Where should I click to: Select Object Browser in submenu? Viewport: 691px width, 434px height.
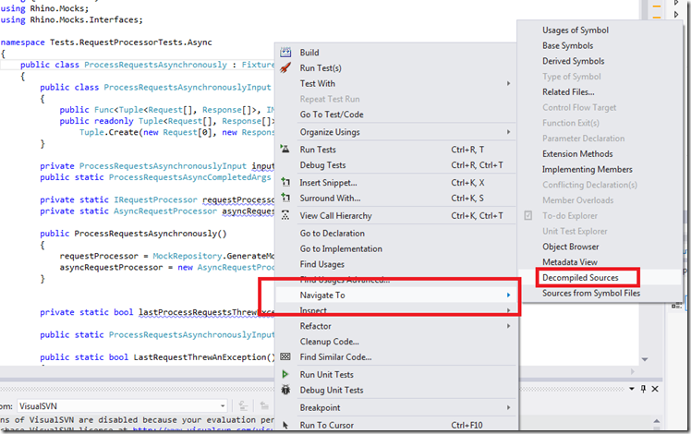(x=570, y=247)
